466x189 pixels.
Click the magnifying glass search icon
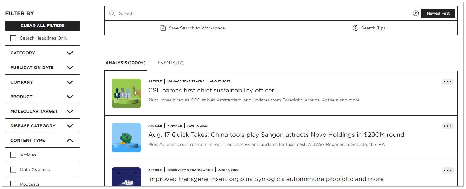112,13
